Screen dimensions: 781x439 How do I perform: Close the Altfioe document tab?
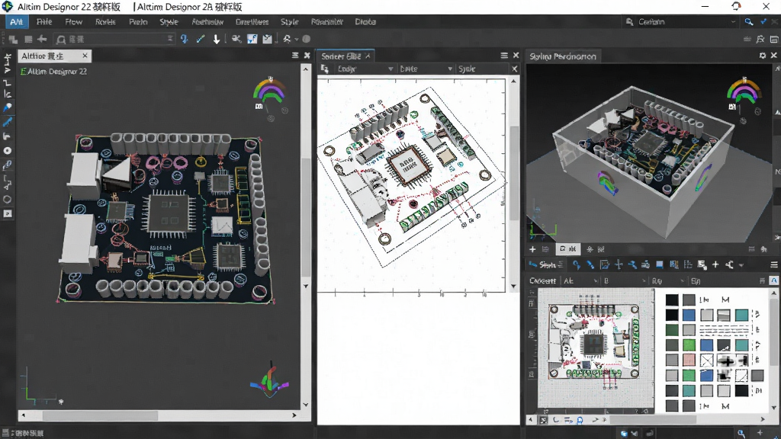(85, 56)
